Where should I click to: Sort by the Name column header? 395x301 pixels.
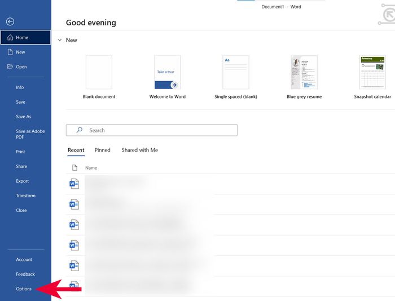point(91,168)
